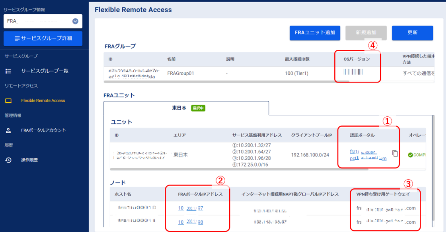Click the サービス基盤利用アドレス column header
The width and height of the screenshot is (446, 232).
[x=257, y=135]
